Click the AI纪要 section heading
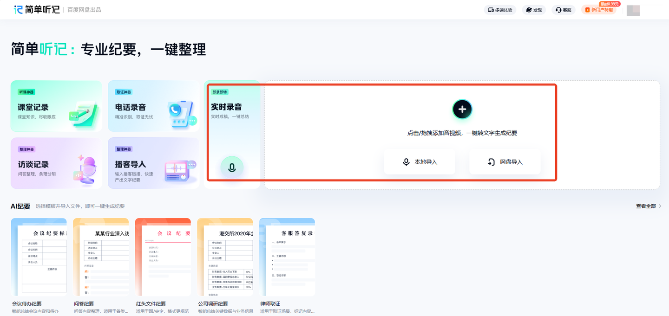 coord(20,206)
